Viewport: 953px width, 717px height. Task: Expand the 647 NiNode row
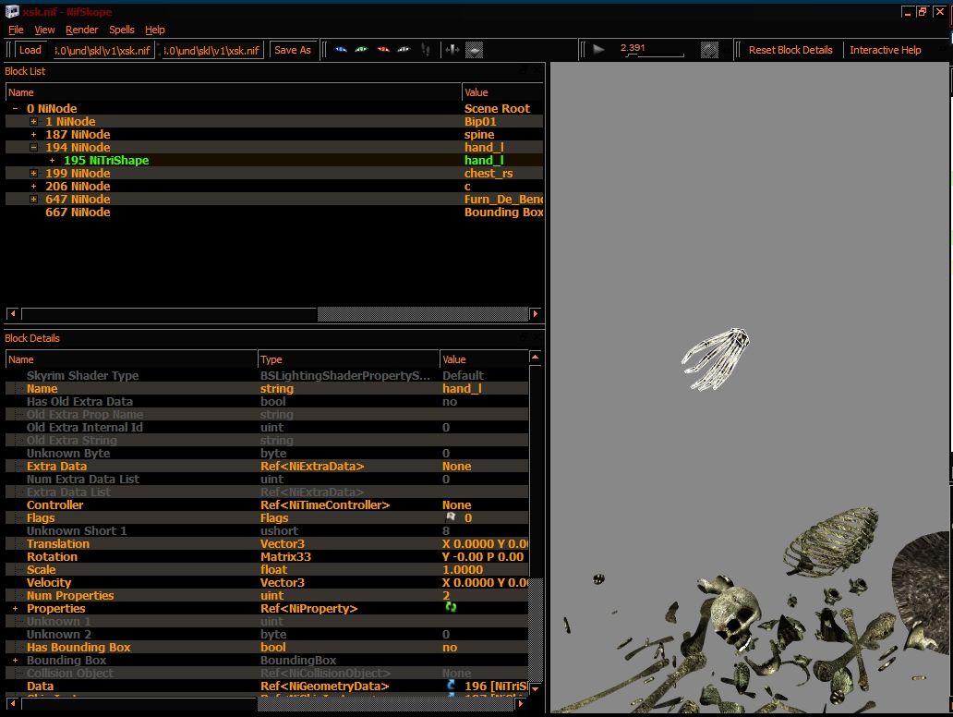pos(34,199)
